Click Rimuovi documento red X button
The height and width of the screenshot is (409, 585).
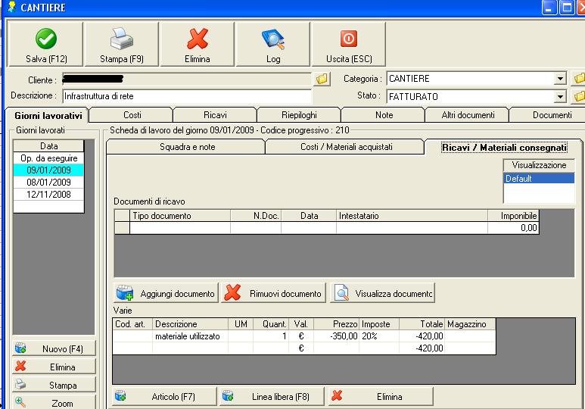pos(274,293)
